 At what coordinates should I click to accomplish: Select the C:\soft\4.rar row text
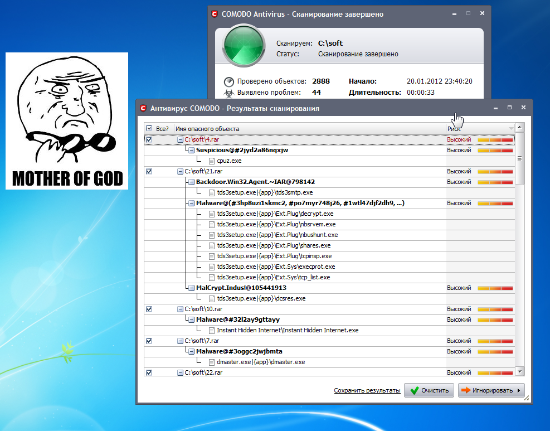point(202,139)
